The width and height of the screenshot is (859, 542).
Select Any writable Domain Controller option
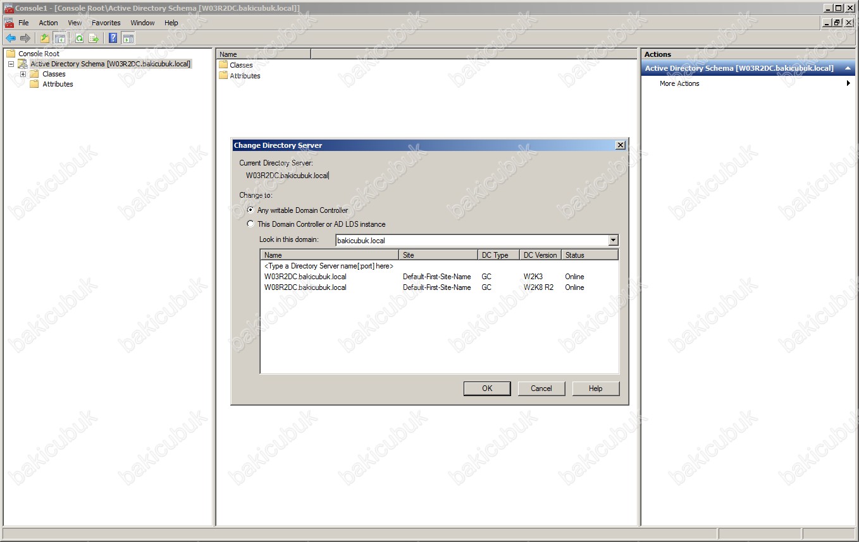tap(251, 210)
